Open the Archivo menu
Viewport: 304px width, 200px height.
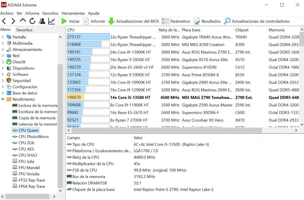(7, 13)
